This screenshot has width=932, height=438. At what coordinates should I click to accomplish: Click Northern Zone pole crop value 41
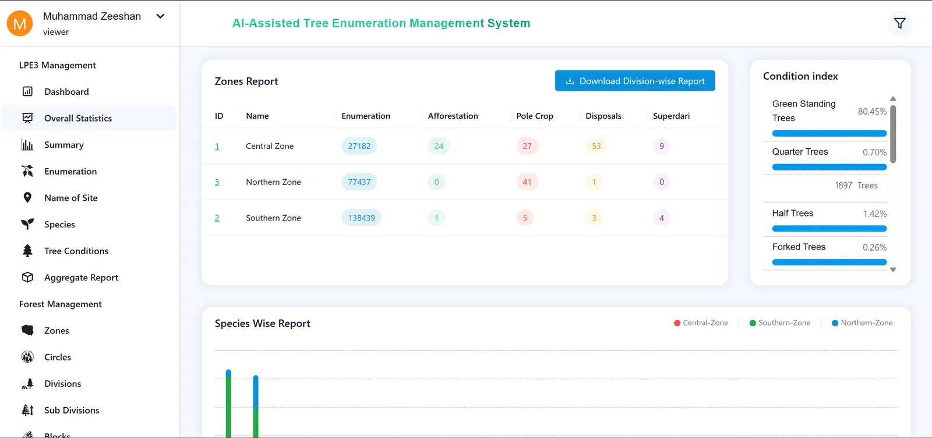pos(527,182)
